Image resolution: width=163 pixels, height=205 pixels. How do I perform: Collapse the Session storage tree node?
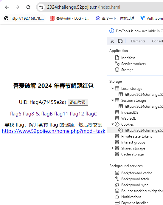(113, 100)
